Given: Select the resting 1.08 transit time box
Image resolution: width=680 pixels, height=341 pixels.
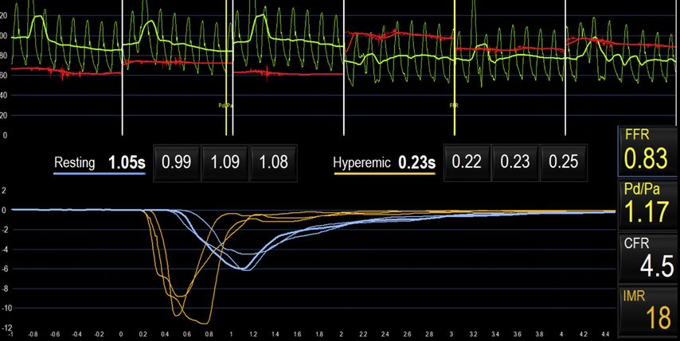Looking at the screenshot, I should (x=274, y=162).
